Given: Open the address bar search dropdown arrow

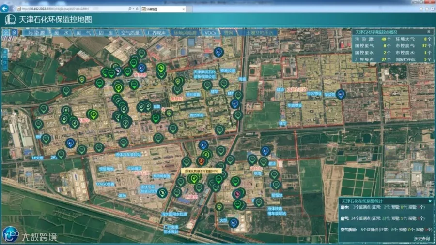Looking at the screenshot, I should click(x=133, y=9).
